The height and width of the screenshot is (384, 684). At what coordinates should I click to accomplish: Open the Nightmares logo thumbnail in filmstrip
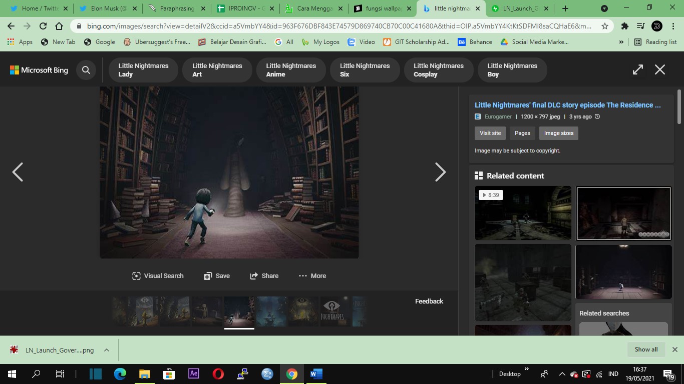coord(334,311)
